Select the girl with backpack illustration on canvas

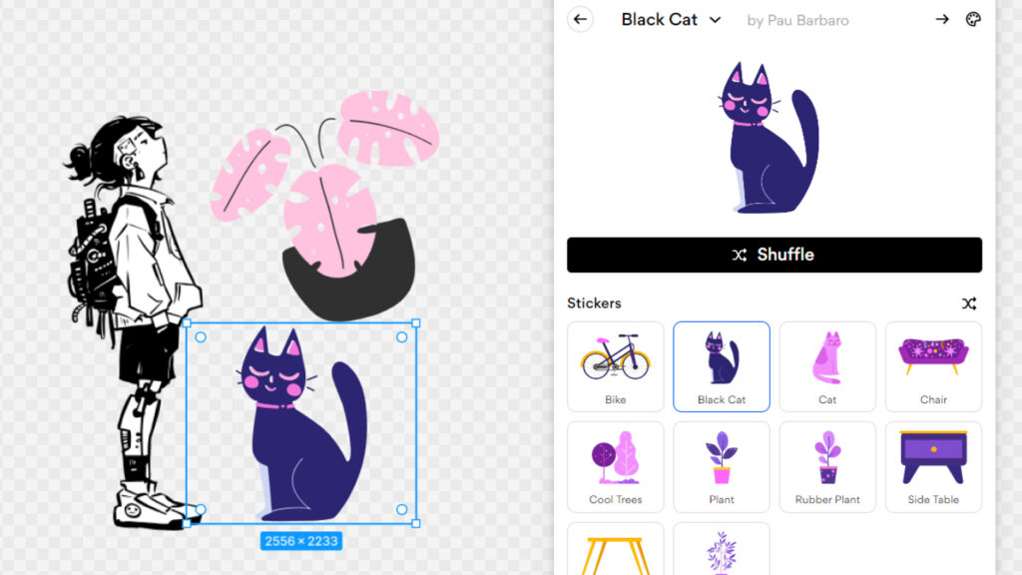coord(134,321)
